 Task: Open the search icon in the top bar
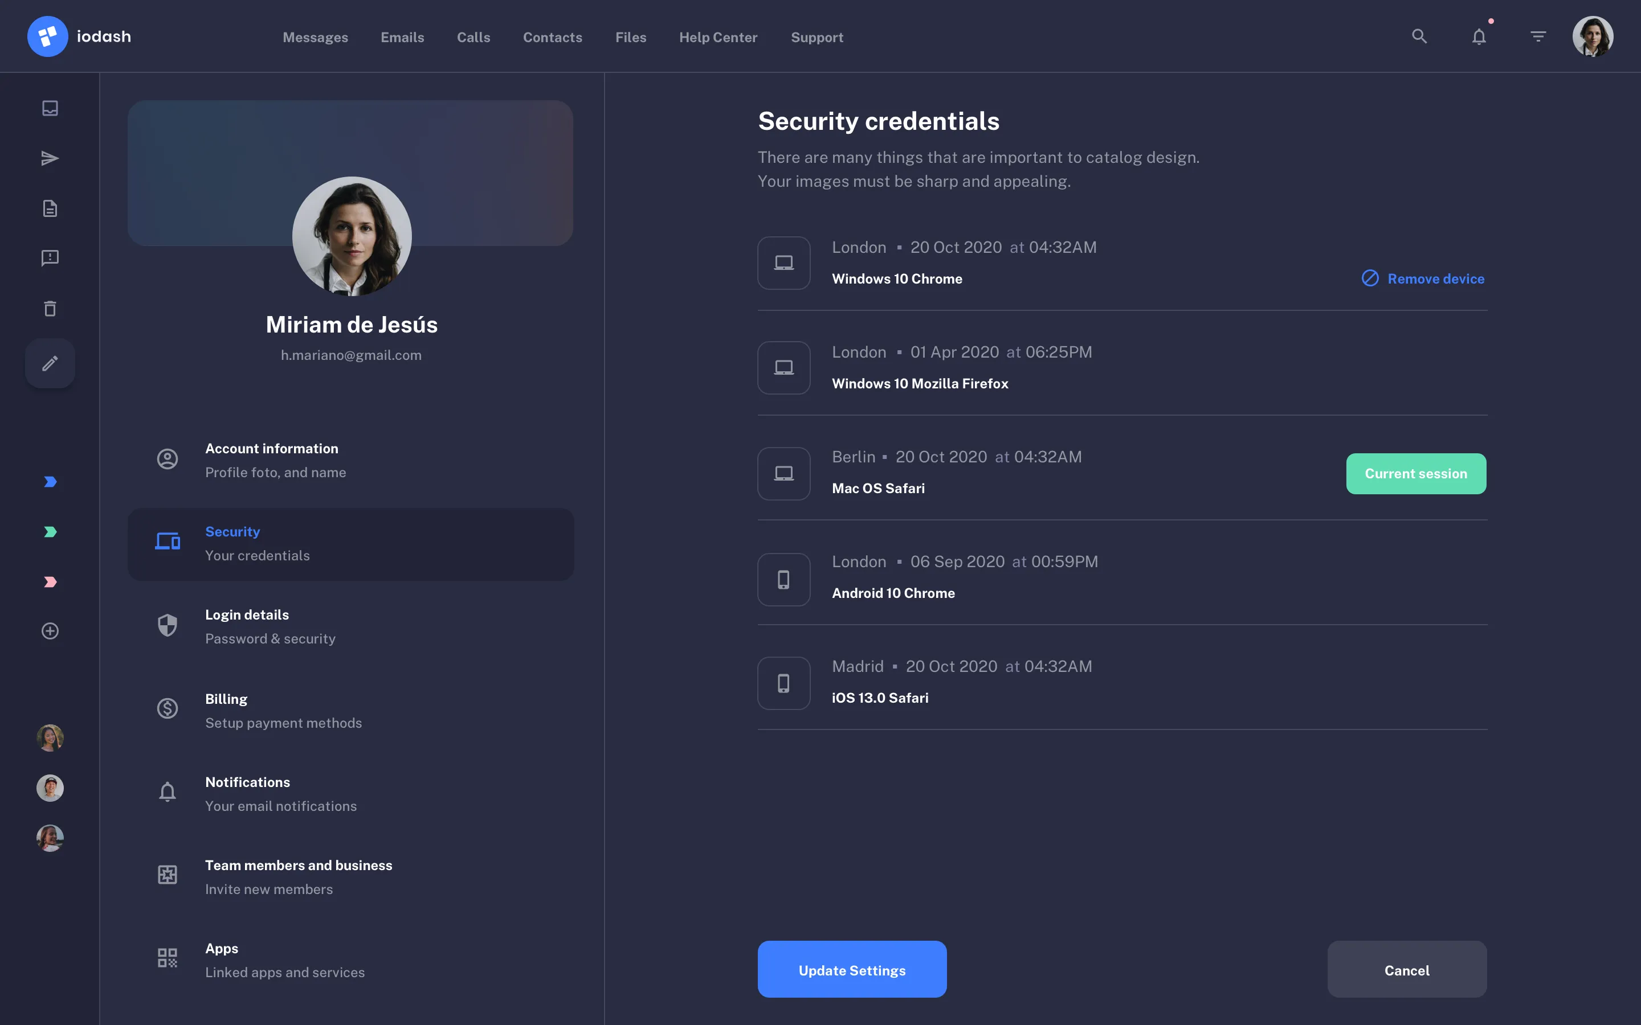pyautogui.click(x=1420, y=36)
